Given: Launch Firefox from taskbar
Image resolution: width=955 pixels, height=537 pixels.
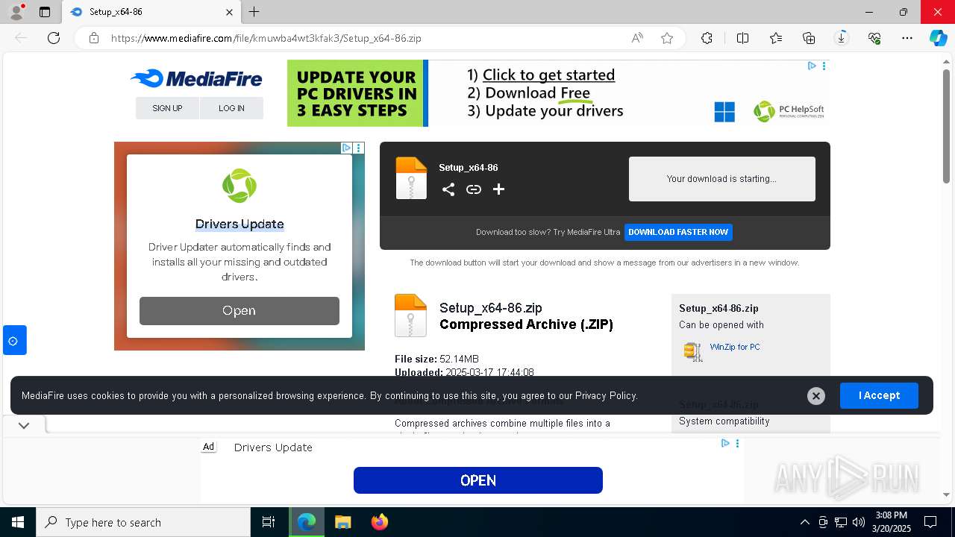Looking at the screenshot, I should [x=379, y=522].
